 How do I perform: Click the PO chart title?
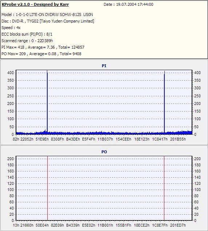(x=104, y=152)
